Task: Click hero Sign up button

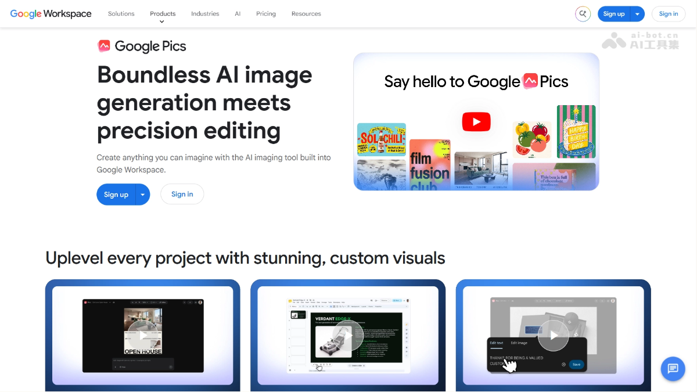Action: (116, 195)
